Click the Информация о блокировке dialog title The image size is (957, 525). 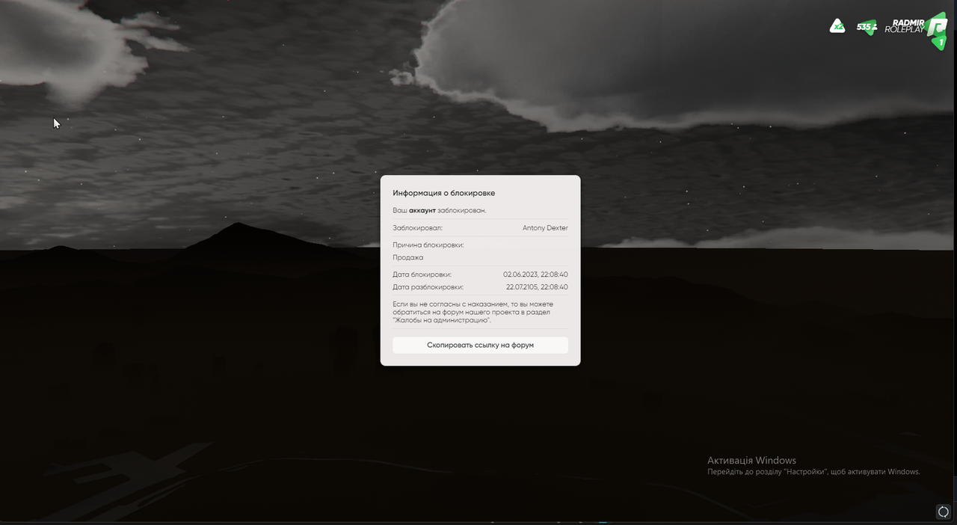[444, 193]
